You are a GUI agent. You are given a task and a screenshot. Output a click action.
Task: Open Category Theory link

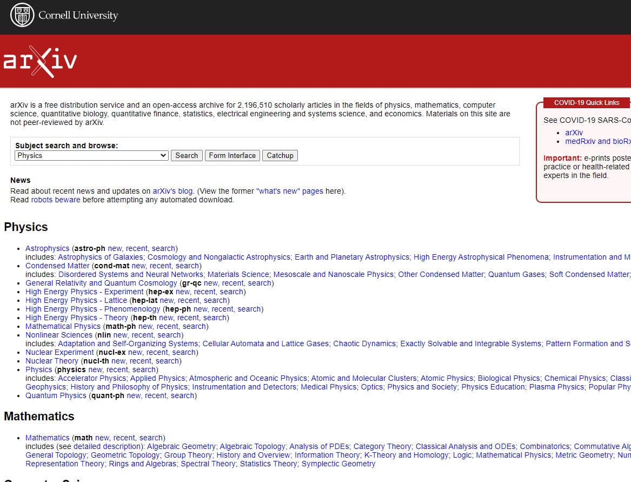tap(382, 446)
